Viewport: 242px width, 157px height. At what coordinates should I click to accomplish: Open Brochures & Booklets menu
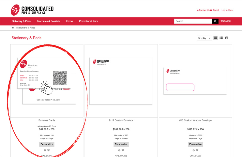pos(48,21)
